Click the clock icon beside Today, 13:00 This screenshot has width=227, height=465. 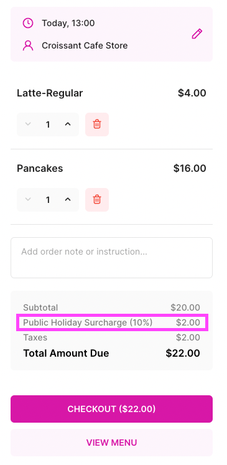[x=28, y=23]
